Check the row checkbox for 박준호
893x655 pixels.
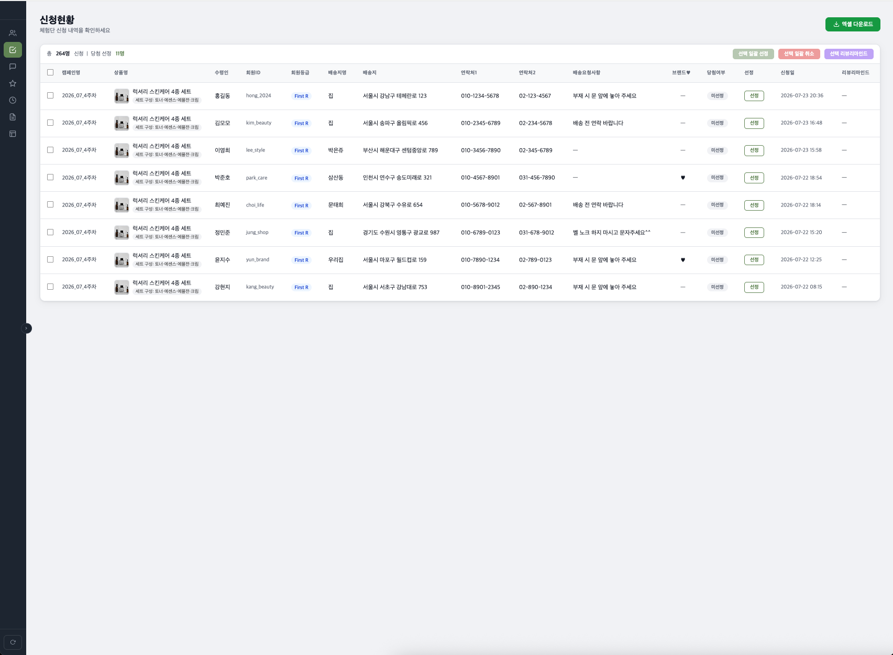[x=50, y=177]
